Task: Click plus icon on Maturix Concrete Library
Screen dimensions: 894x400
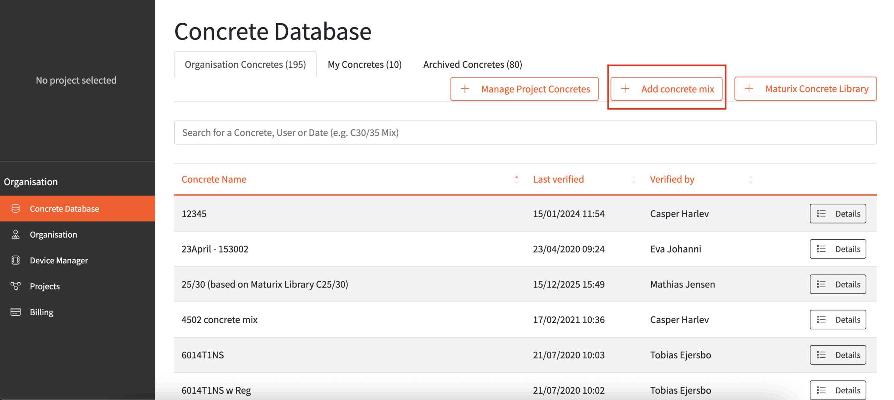Action: tap(749, 89)
